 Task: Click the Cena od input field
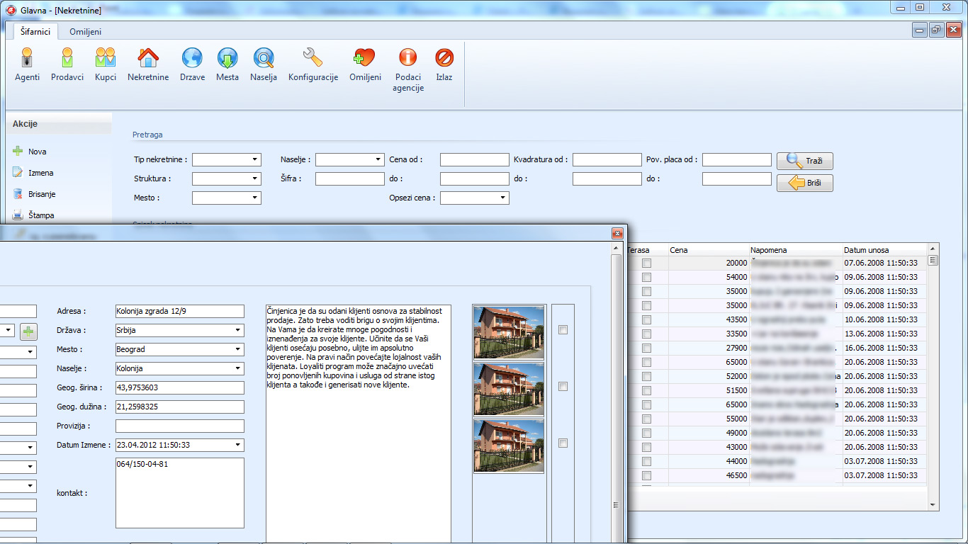[474, 160]
